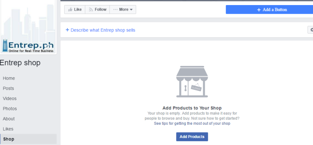The width and height of the screenshot is (313, 145).
Task: Click the three-dots More icon
Action: click(x=115, y=9)
